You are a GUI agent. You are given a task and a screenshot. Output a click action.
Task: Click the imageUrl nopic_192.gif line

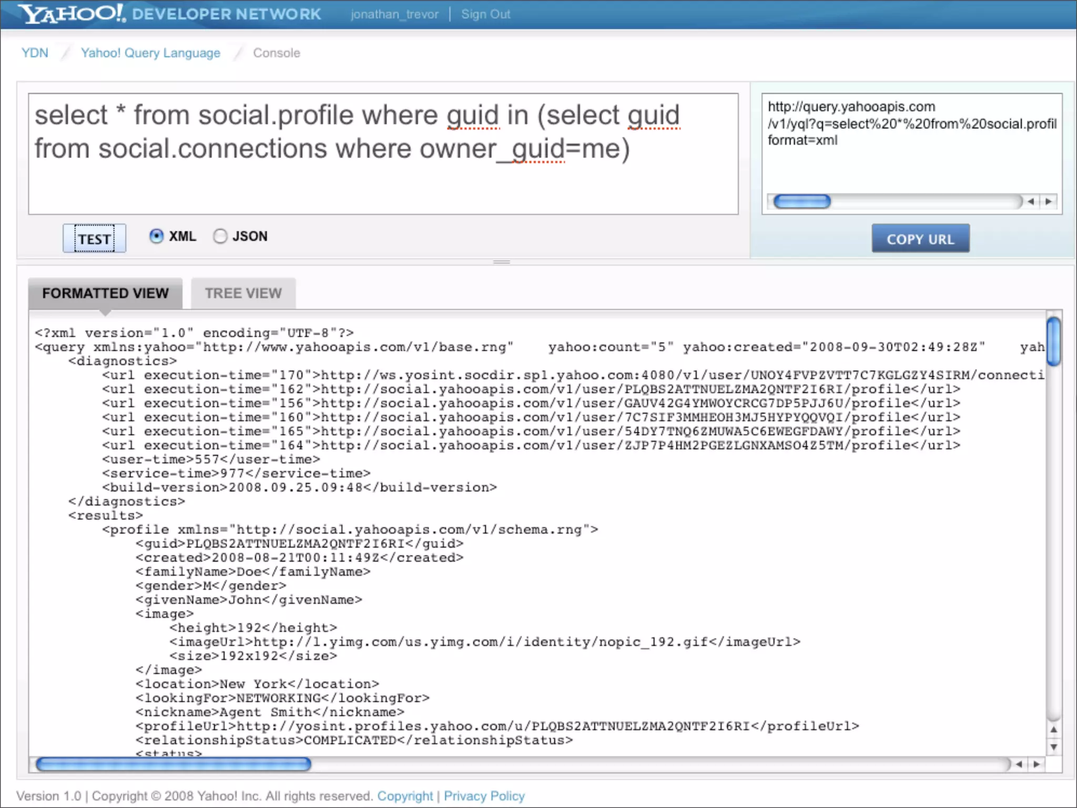[485, 642]
